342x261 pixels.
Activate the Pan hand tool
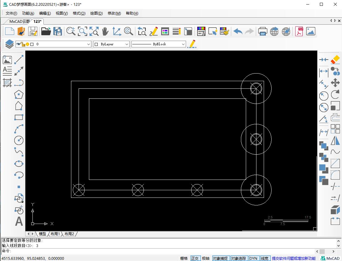(105, 31)
